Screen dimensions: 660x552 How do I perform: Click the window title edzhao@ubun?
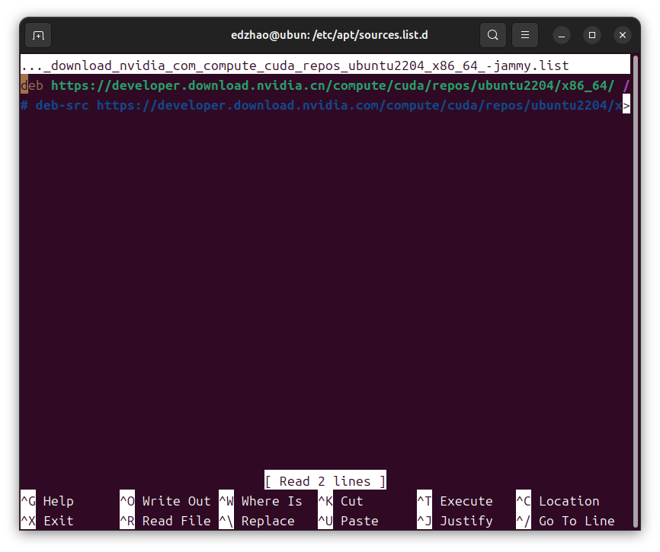tap(329, 35)
